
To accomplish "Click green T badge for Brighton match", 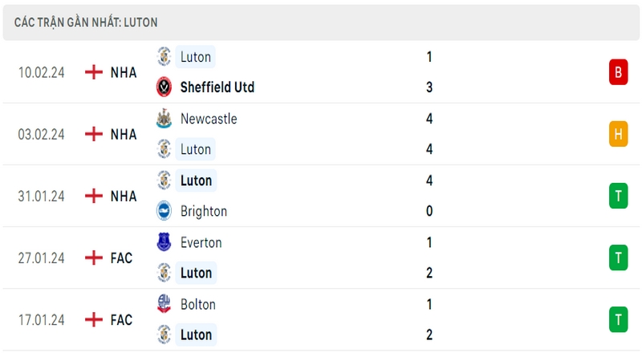I will coord(618,196).
